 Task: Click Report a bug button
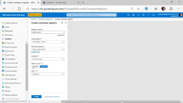35,15
